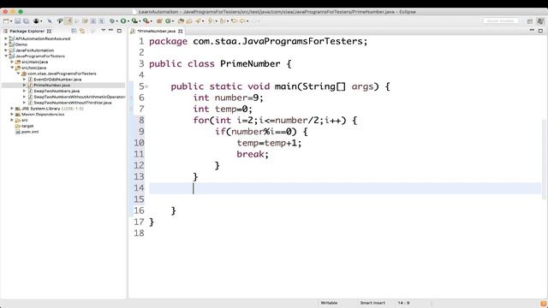Click the cursor position "14 : 9" status
The width and height of the screenshot is (548, 308).
coord(403,303)
